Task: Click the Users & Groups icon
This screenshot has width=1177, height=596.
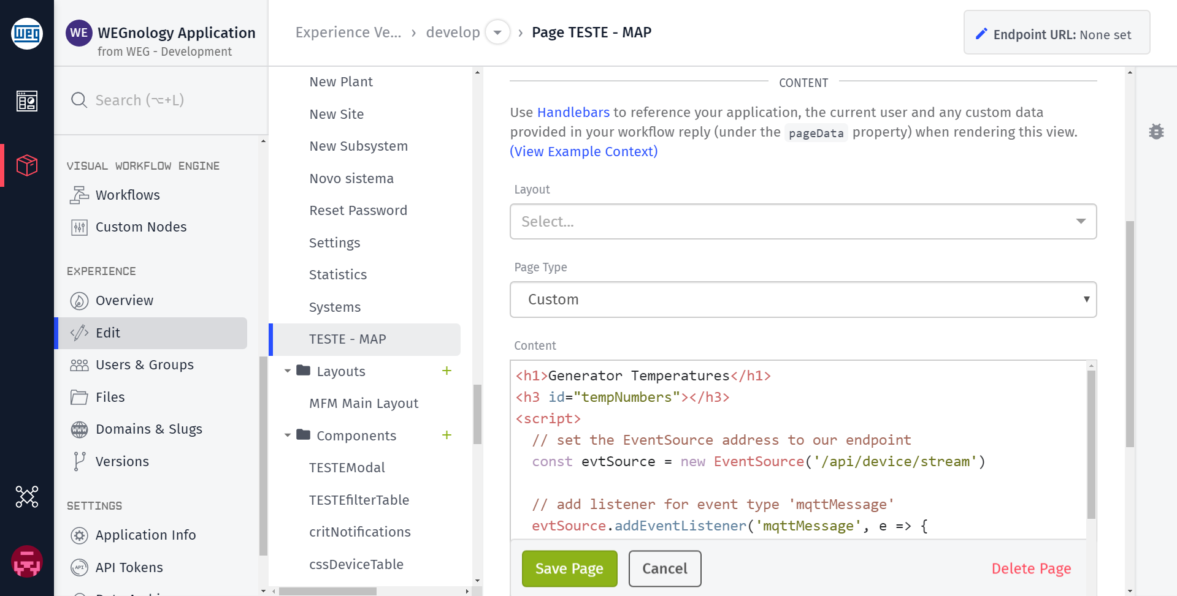Action: tap(79, 365)
